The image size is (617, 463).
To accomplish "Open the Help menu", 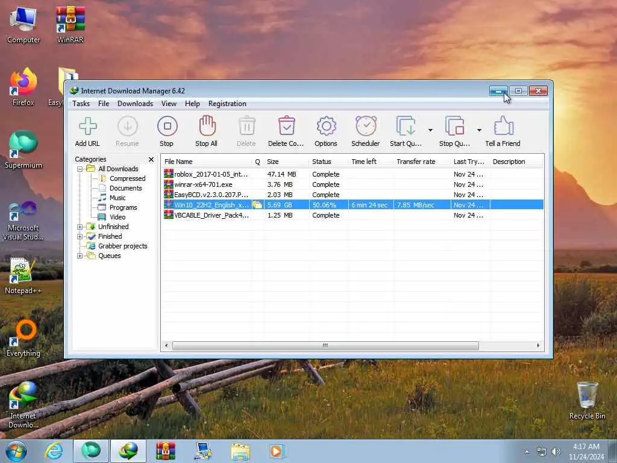I will pos(192,104).
